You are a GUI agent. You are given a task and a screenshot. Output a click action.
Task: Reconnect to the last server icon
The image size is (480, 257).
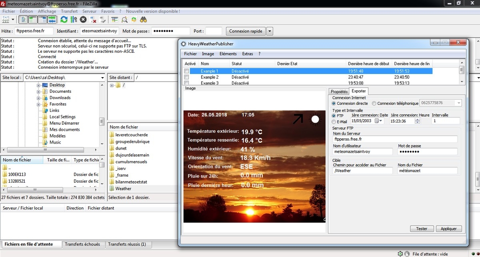(x=102, y=19)
